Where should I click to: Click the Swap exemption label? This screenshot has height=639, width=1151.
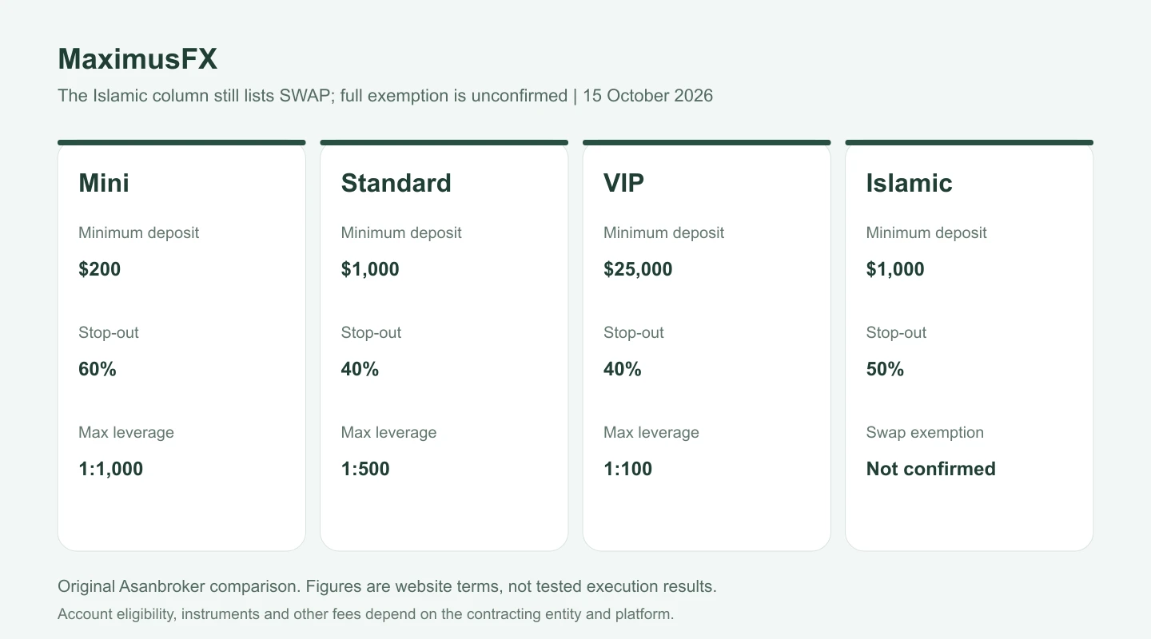click(x=925, y=433)
